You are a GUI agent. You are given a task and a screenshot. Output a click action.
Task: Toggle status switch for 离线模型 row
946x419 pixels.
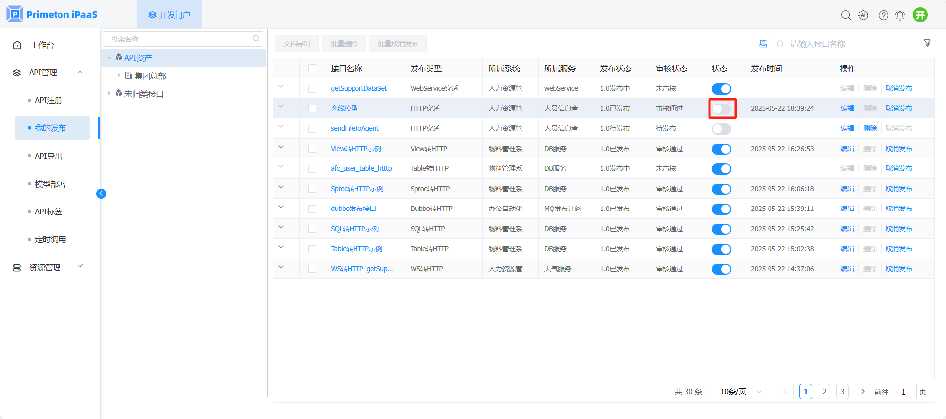(721, 108)
